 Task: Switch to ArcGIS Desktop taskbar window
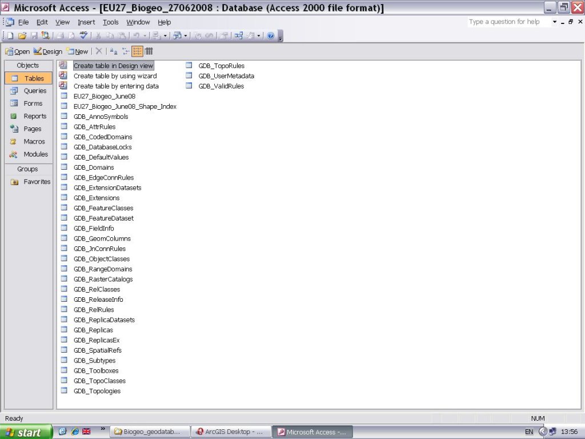pyautogui.click(x=231, y=432)
